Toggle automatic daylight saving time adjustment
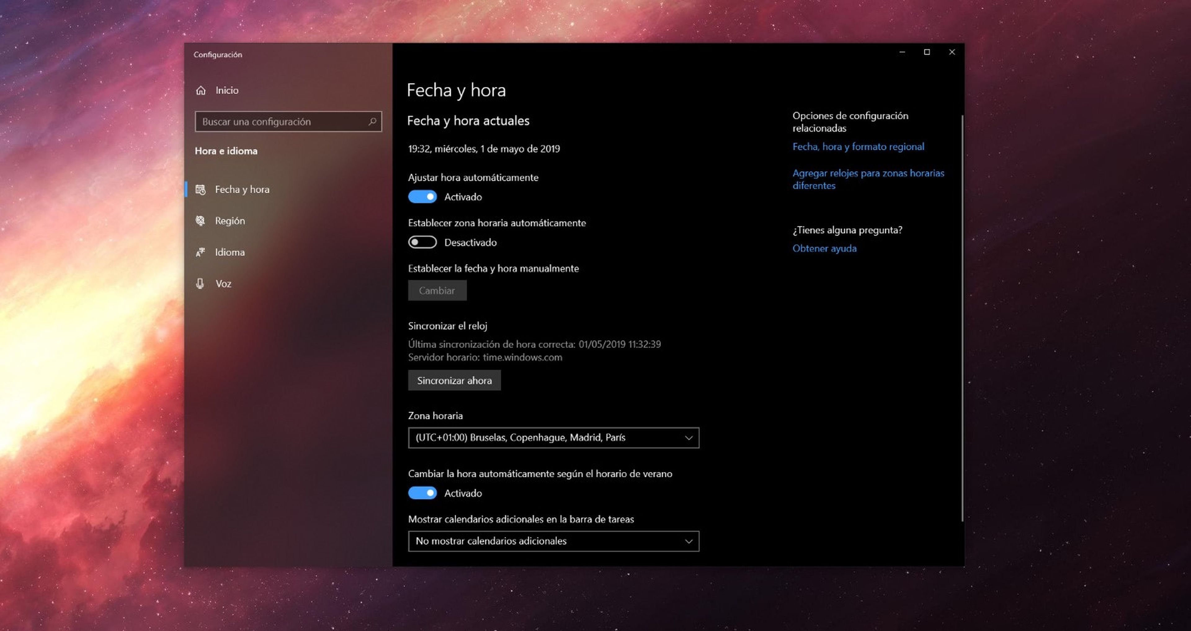1191x631 pixels. click(x=422, y=493)
